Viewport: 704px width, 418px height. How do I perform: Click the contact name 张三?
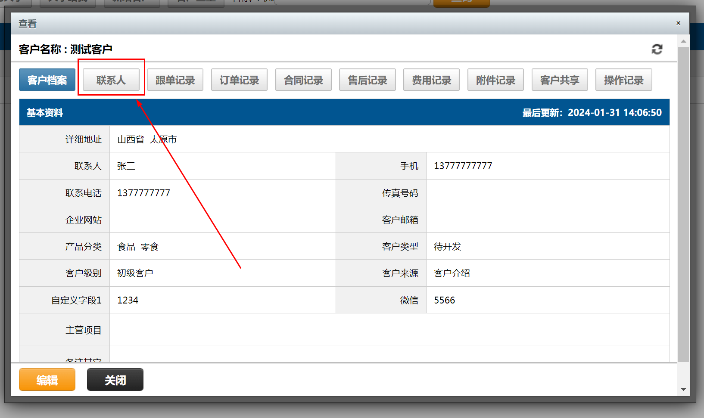pos(126,166)
